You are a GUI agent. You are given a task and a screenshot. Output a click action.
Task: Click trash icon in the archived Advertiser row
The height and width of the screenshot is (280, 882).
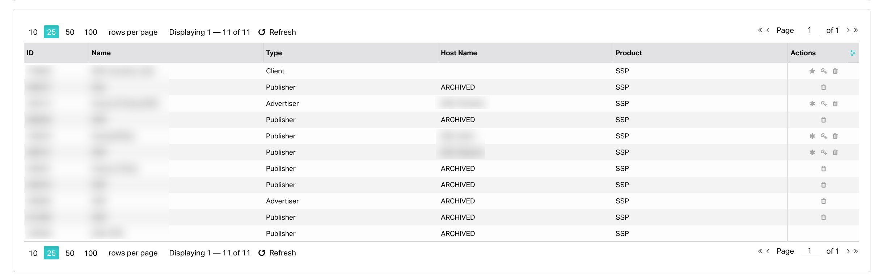pos(824,201)
